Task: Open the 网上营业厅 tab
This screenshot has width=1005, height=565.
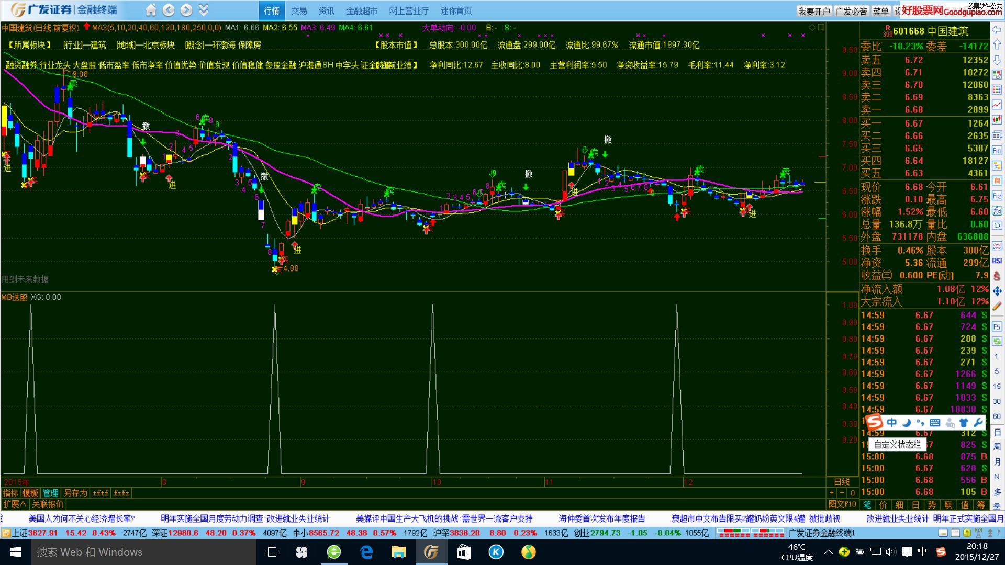Action: pos(408,10)
